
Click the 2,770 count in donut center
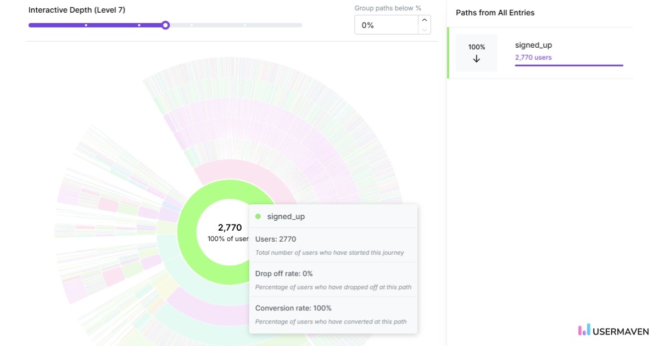[x=230, y=227]
